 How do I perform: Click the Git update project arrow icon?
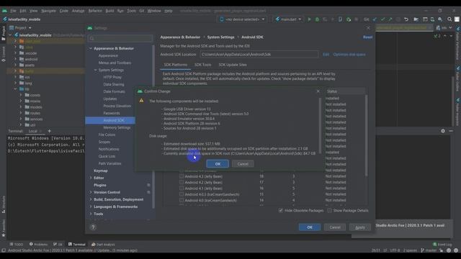pos(375,19)
